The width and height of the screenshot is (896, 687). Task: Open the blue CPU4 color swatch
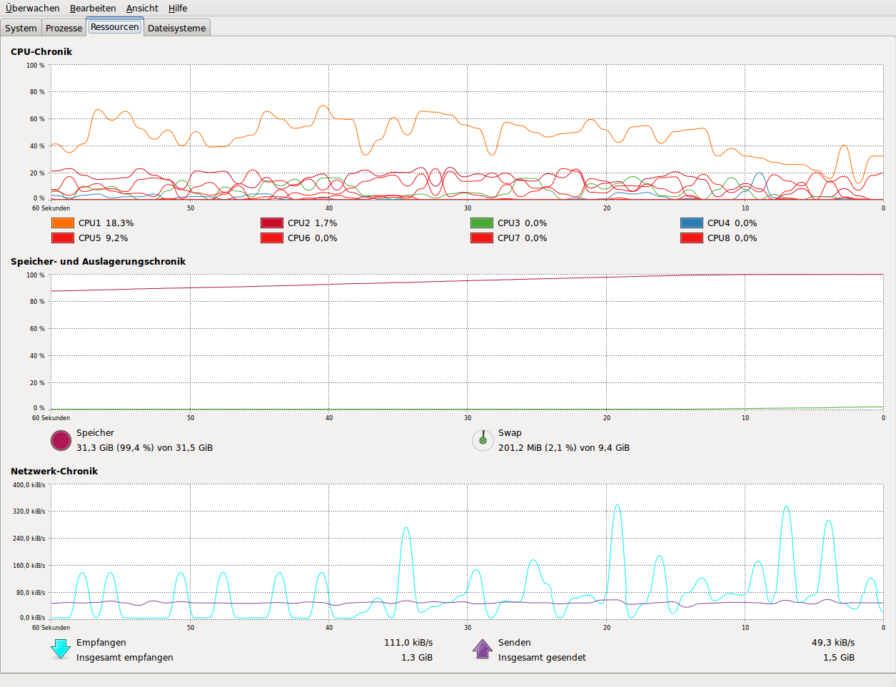pyautogui.click(x=692, y=223)
